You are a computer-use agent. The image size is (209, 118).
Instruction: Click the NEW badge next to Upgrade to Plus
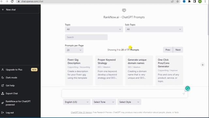point(34,70)
